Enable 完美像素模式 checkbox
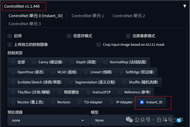 (x=128, y=36)
